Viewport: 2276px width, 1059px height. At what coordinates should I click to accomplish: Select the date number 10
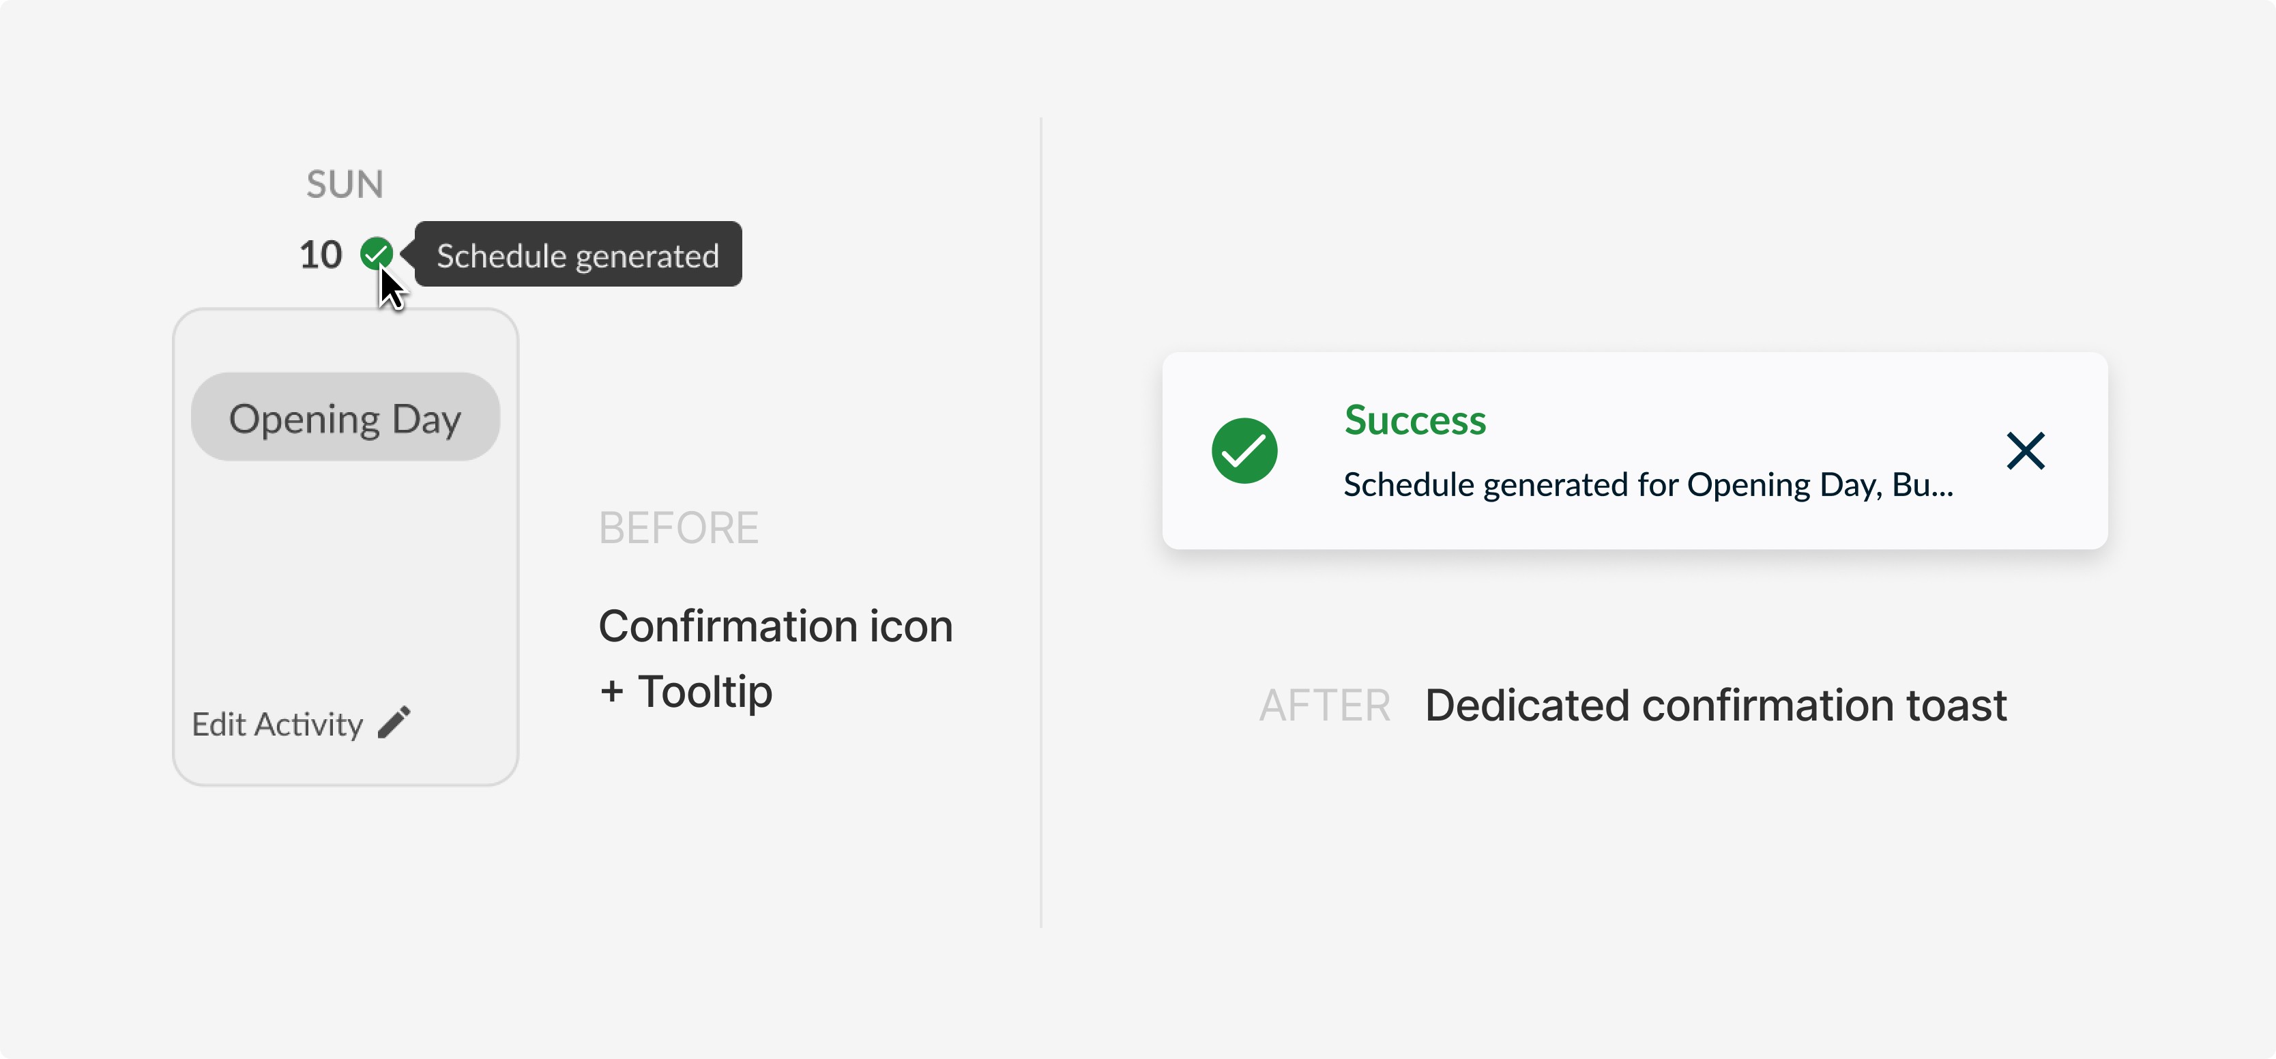tap(321, 255)
